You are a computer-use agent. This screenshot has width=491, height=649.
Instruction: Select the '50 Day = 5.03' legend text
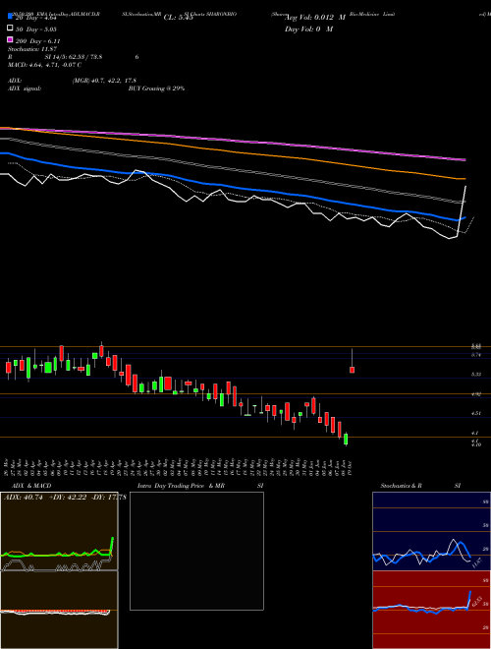[36, 29]
